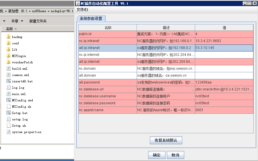The height and width of the screenshot is (161, 258).
Task: Click the NC数据库的连接用户 description cell
Action: coord(166,96)
